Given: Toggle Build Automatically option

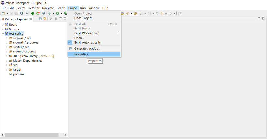Looking at the screenshot, I should [x=94, y=42].
